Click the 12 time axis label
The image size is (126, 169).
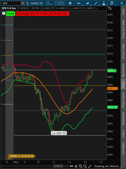point(69,162)
